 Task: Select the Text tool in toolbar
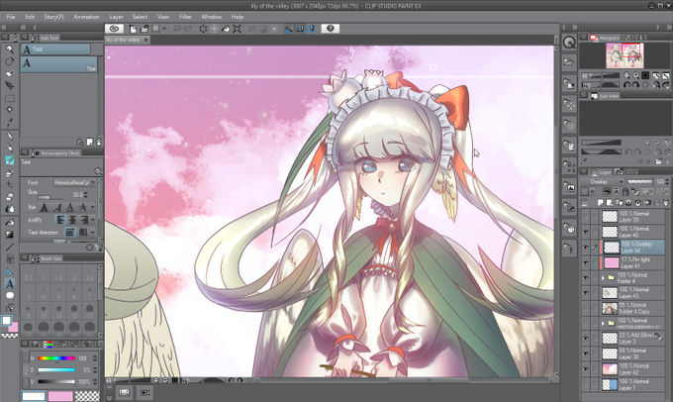pos(10,283)
